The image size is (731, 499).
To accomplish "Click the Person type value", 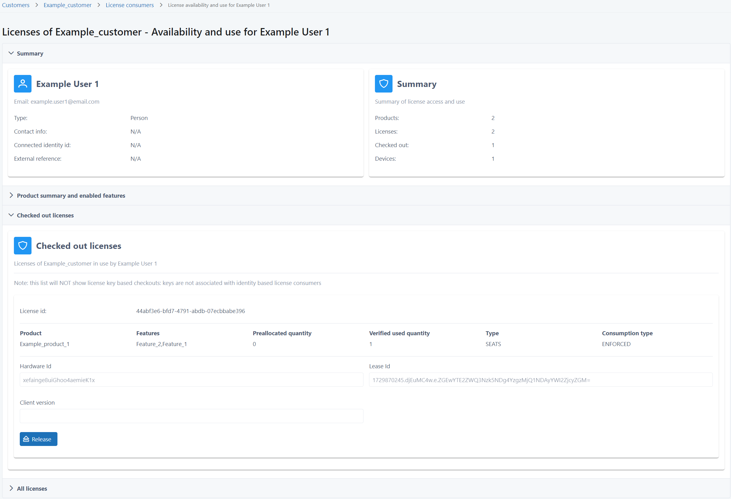I will (139, 118).
